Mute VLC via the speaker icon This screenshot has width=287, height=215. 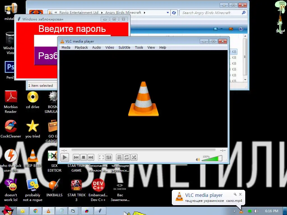click(x=198, y=159)
